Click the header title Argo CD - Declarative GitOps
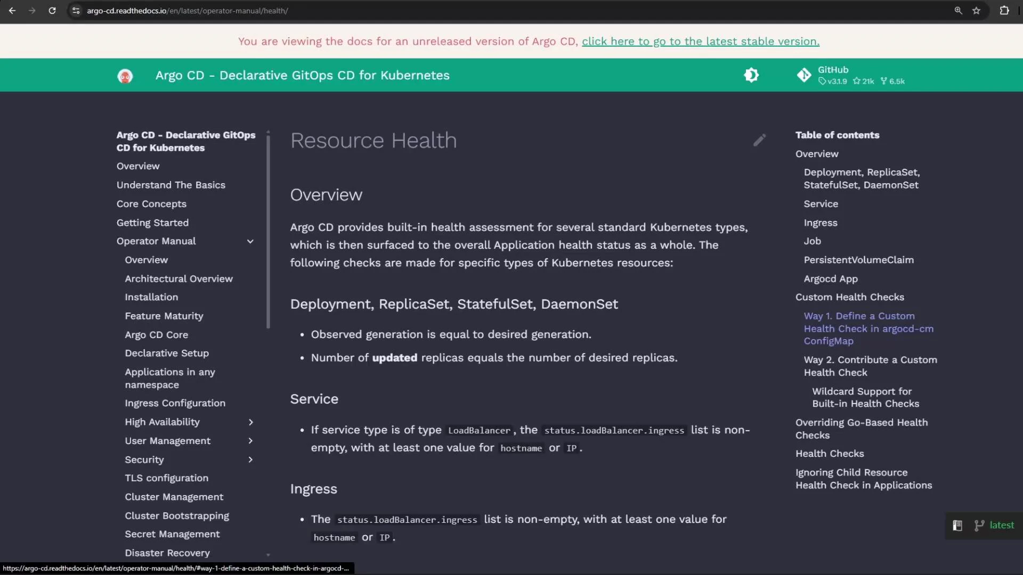Image resolution: width=1023 pixels, height=575 pixels. pyautogui.click(x=302, y=76)
